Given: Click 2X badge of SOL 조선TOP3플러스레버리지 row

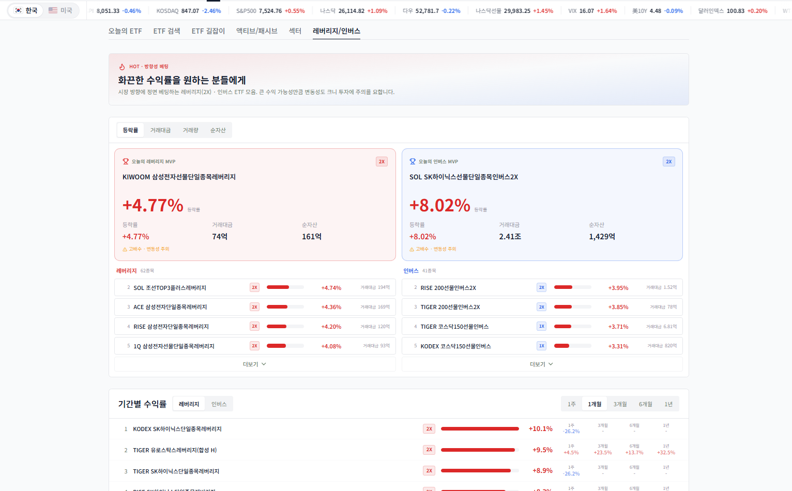Looking at the screenshot, I should (254, 288).
